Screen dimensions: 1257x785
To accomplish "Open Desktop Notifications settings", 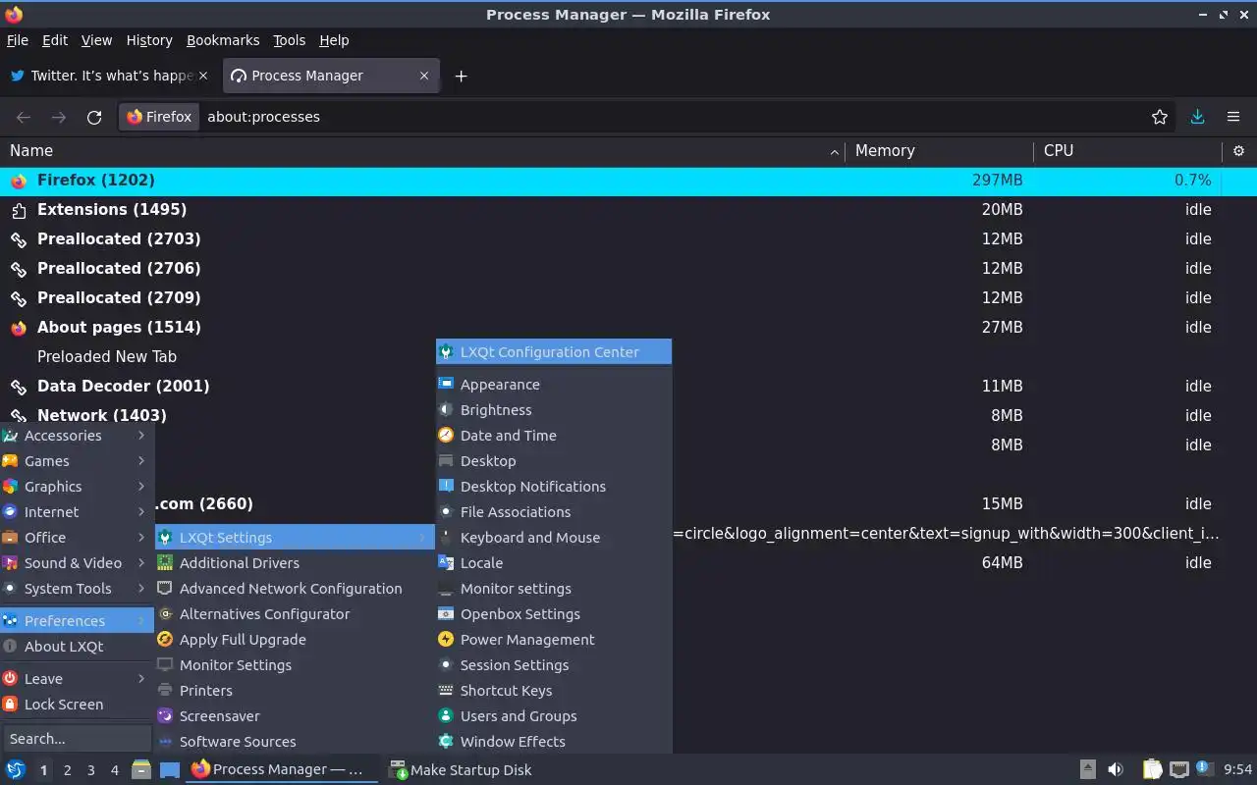I will [554, 487].
